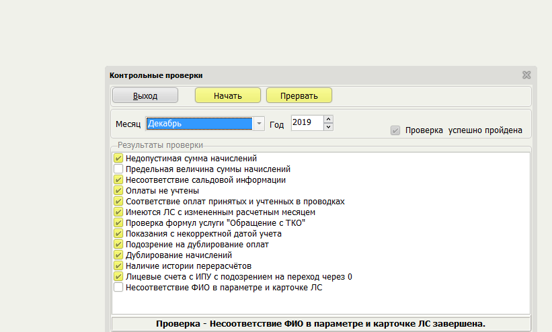The image size is (552, 332).
Task: Interrupt checks with Прервать button
Action: click(x=299, y=95)
